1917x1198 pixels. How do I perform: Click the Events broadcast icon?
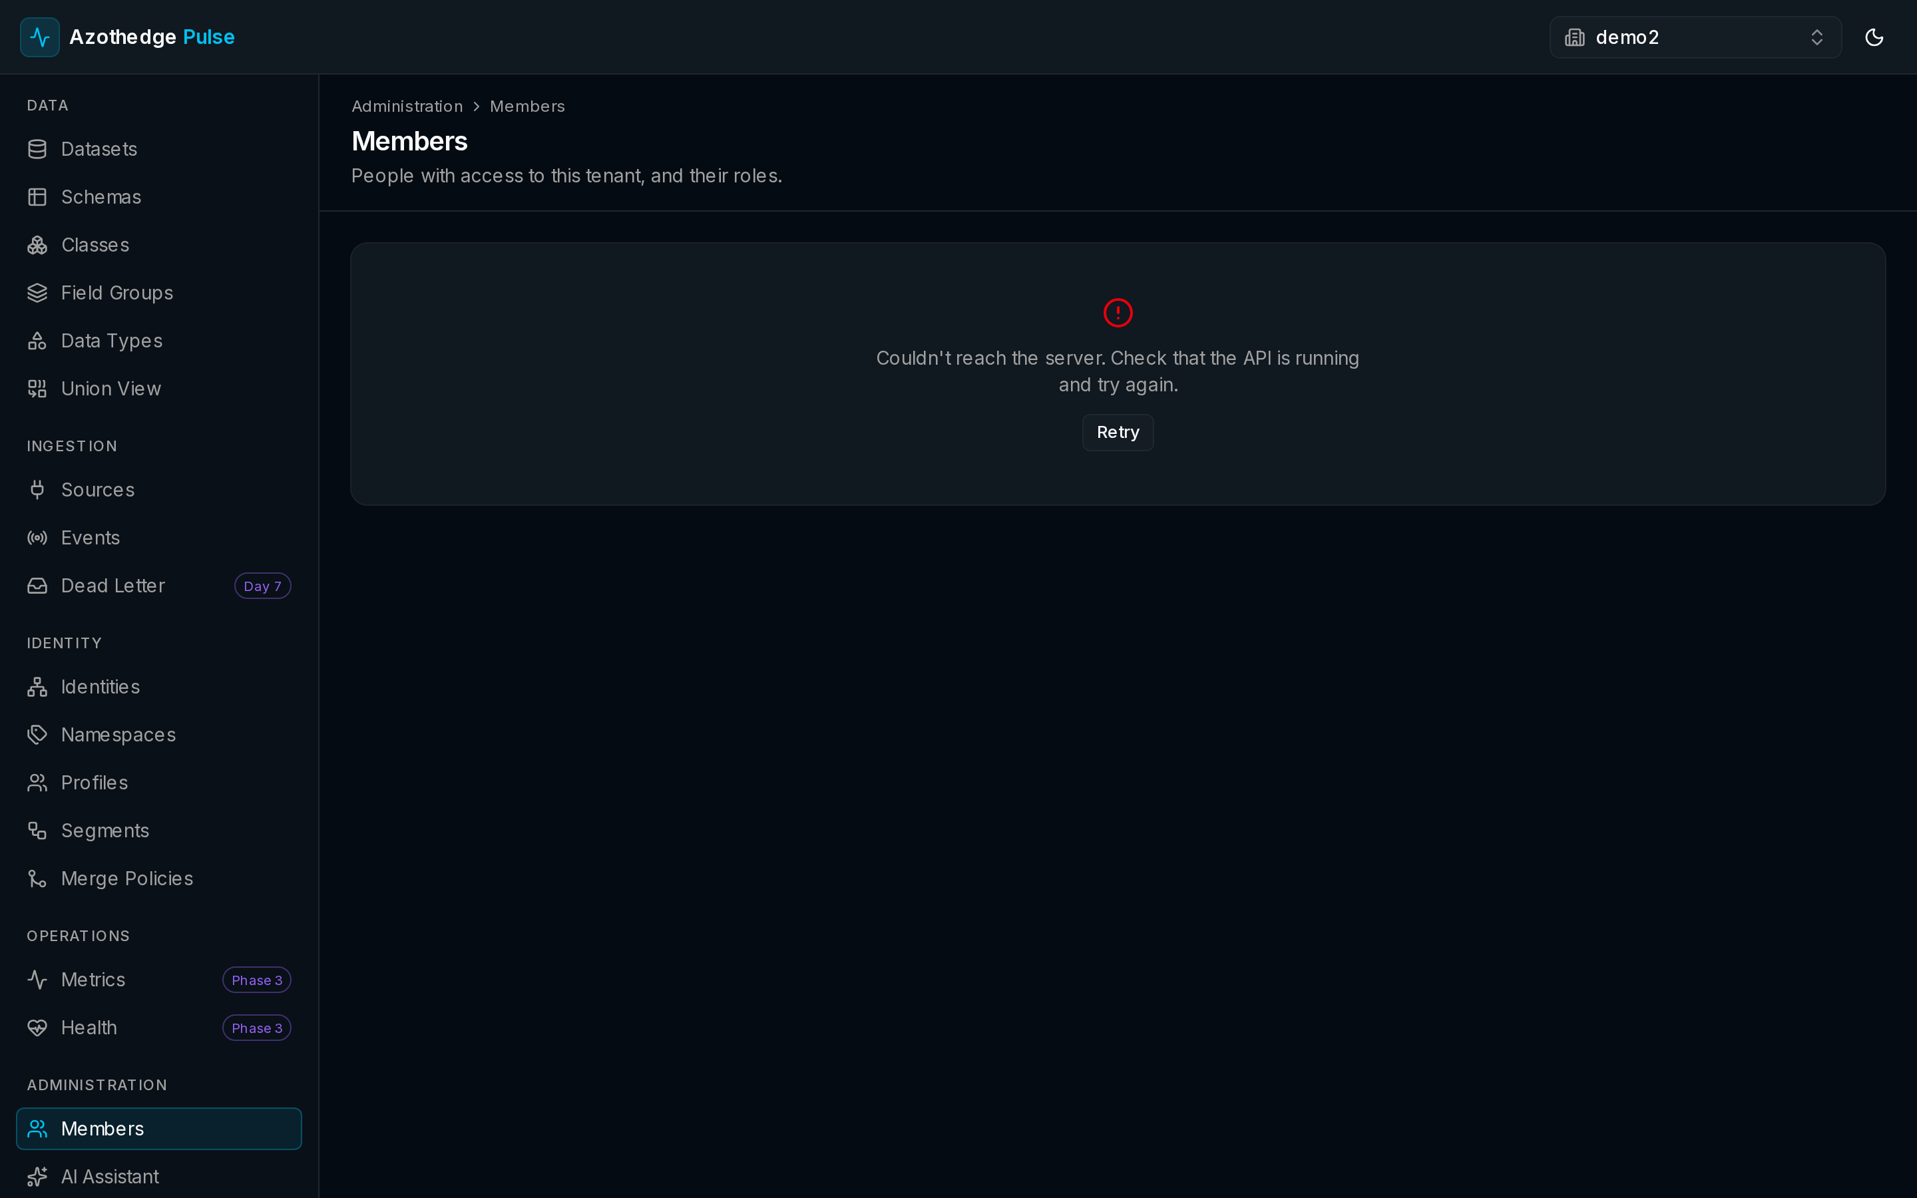(37, 538)
